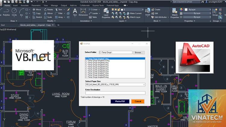The width and height of the screenshot is (226, 127).
Task: Select the Polyline draw tool
Action: coord(6,12)
